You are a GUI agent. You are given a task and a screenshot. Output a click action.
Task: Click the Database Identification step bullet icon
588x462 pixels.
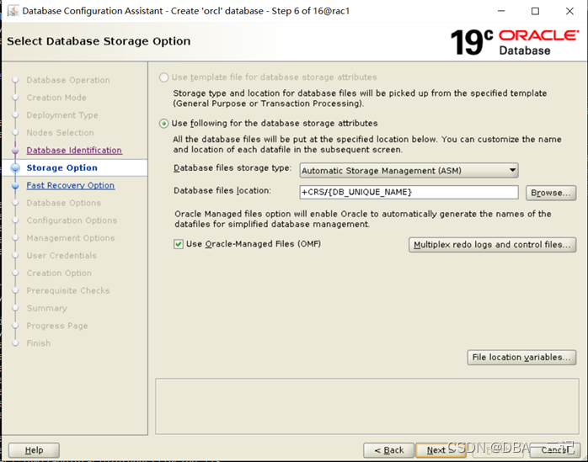tap(15, 151)
